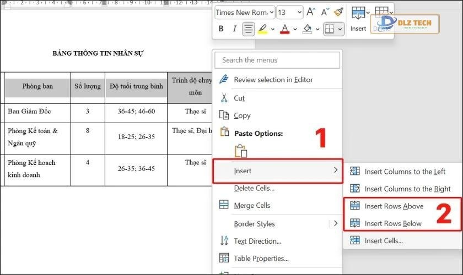This screenshot has width=463, height=275.
Task: Choose Insert Rows Below
Action: 392,223
